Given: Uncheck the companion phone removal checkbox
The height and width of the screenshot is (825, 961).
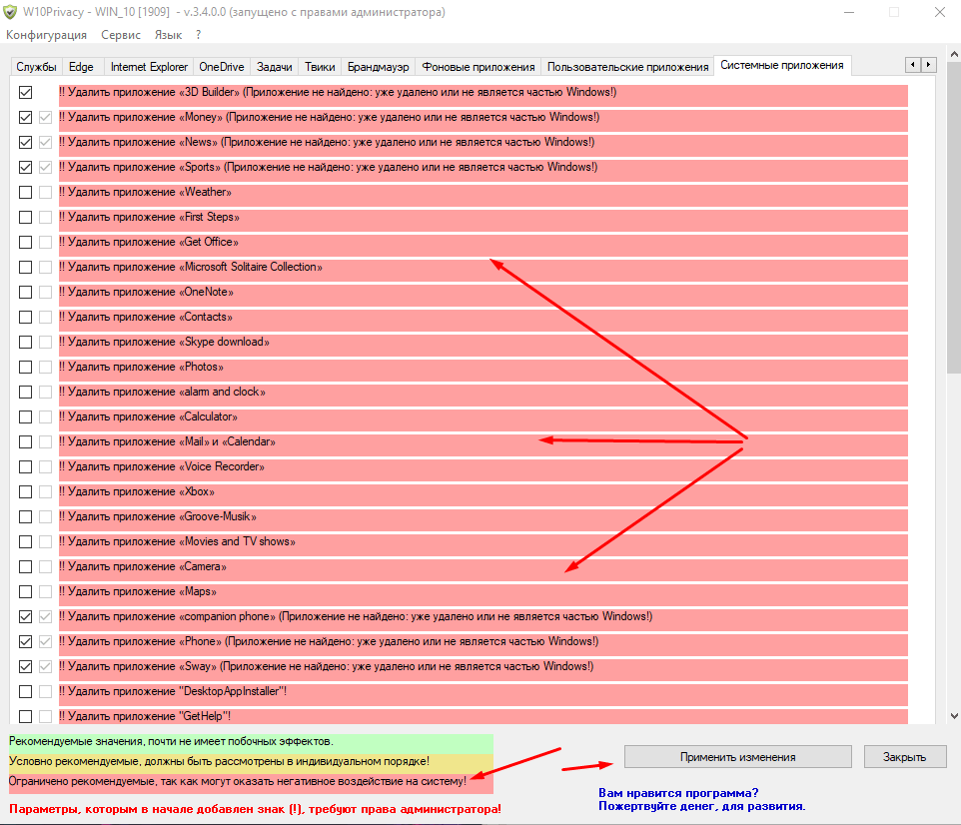Looking at the screenshot, I should pyautogui.click(x=25, y=616).
